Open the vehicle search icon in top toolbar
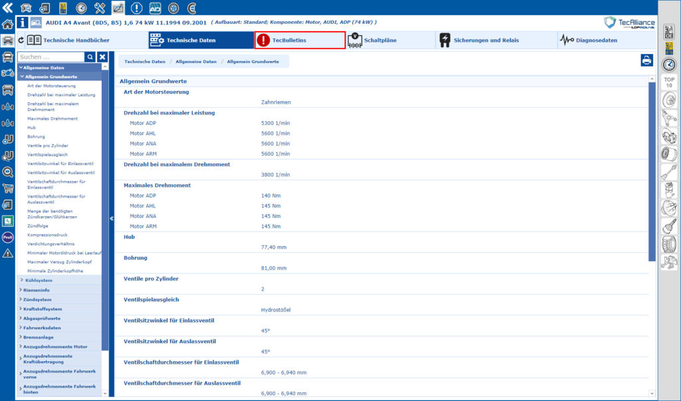This screenshot has width=681, height=401. [26, 8]
